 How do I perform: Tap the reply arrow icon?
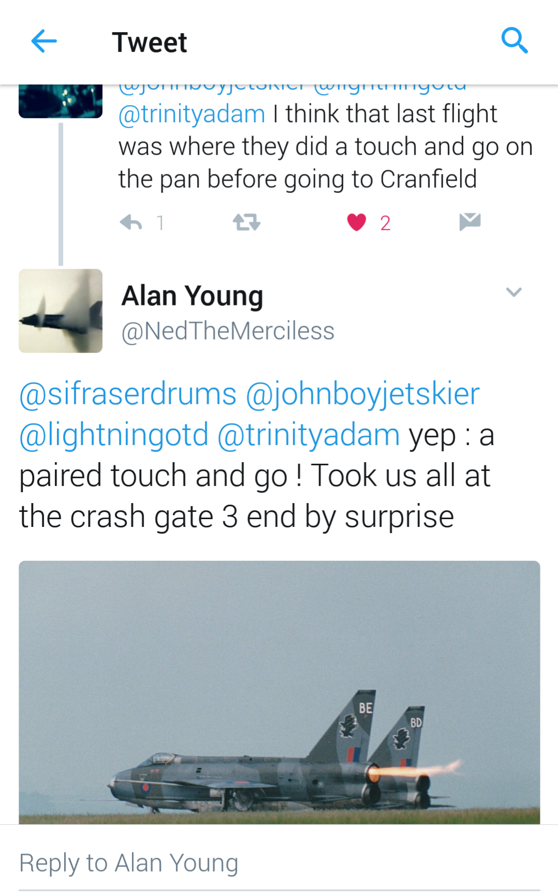coord(131,223)
